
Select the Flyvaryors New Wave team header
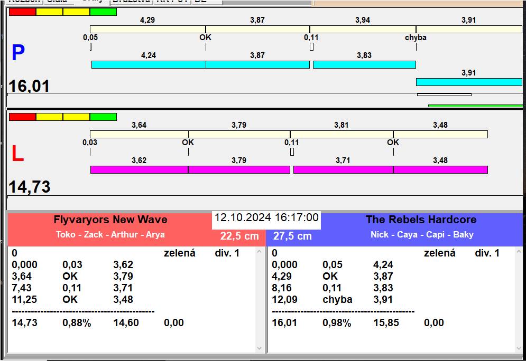click(110, 220)
